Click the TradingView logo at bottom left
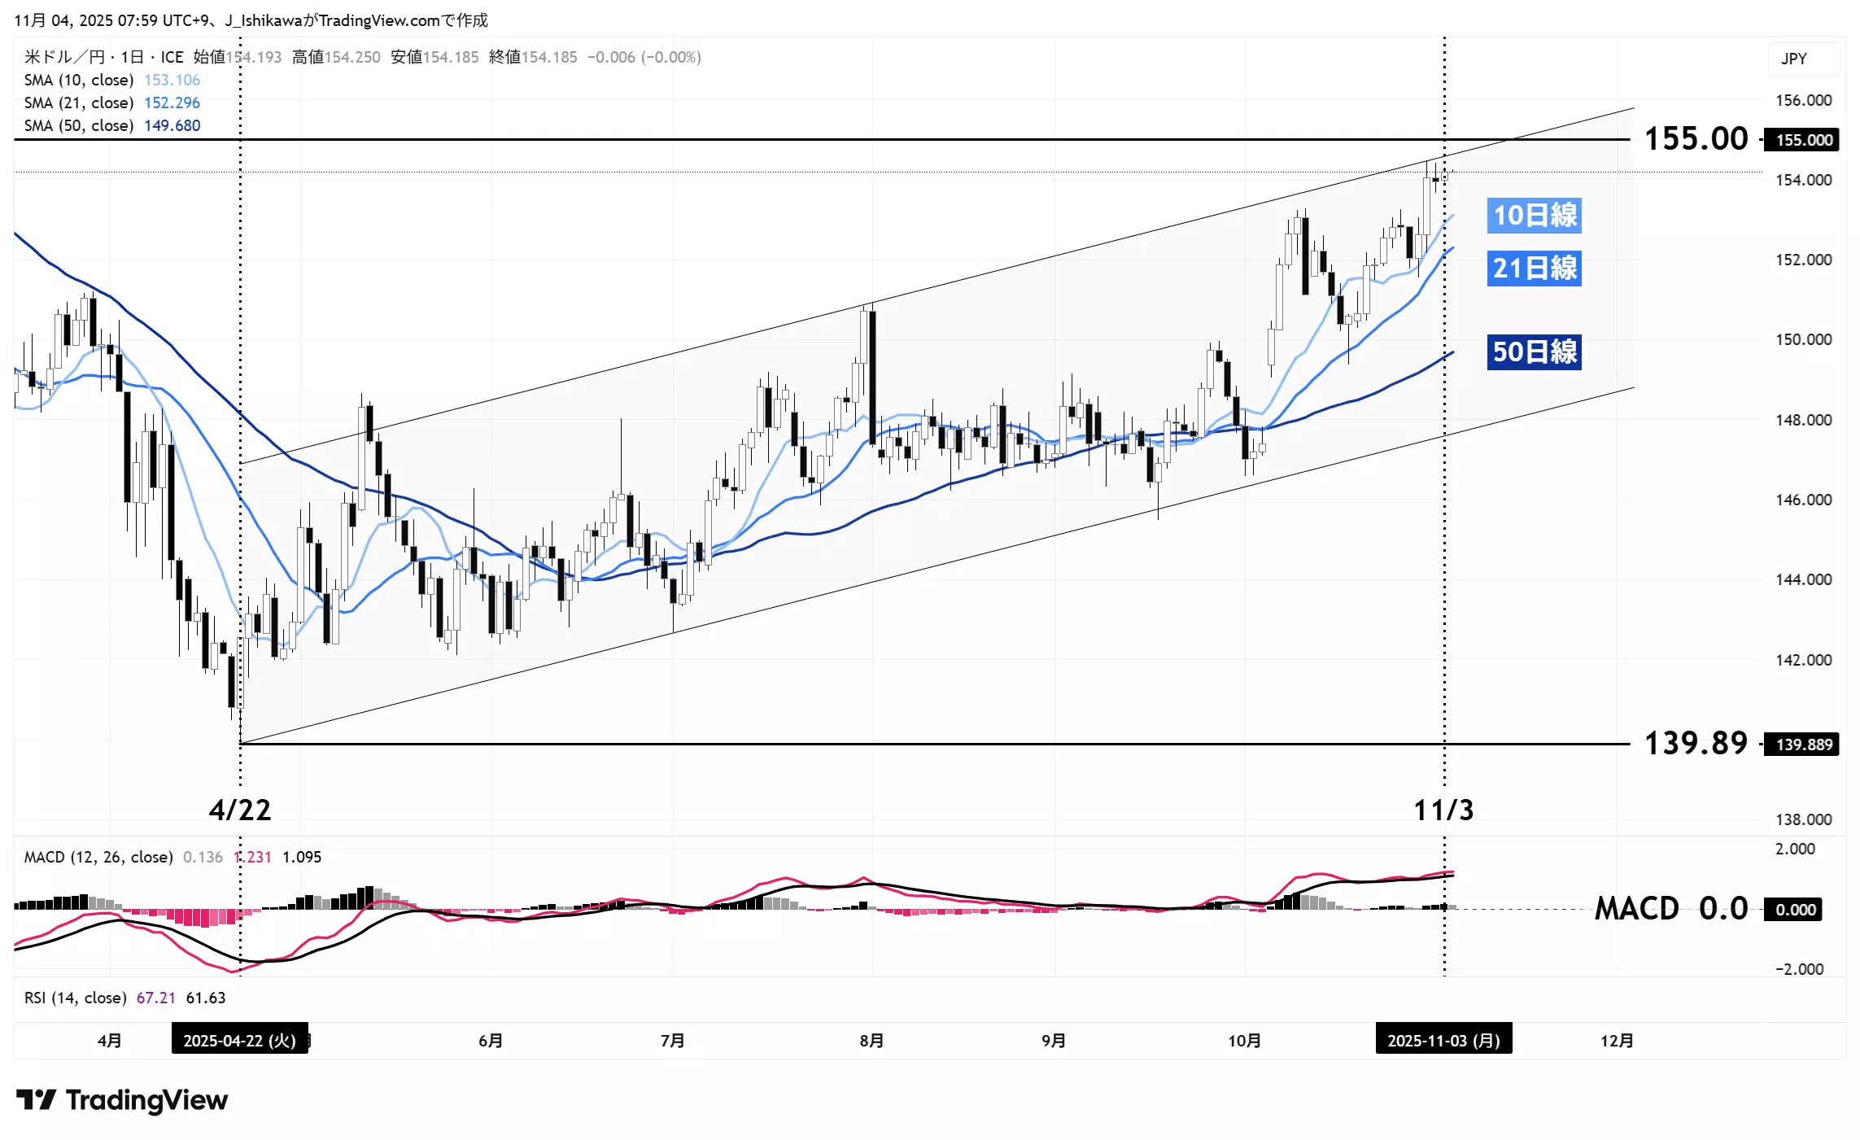 coord(122,1100)
